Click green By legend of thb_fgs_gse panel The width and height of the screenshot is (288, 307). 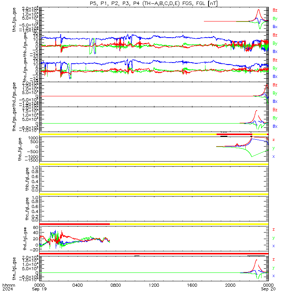click(x=275, y=43)
